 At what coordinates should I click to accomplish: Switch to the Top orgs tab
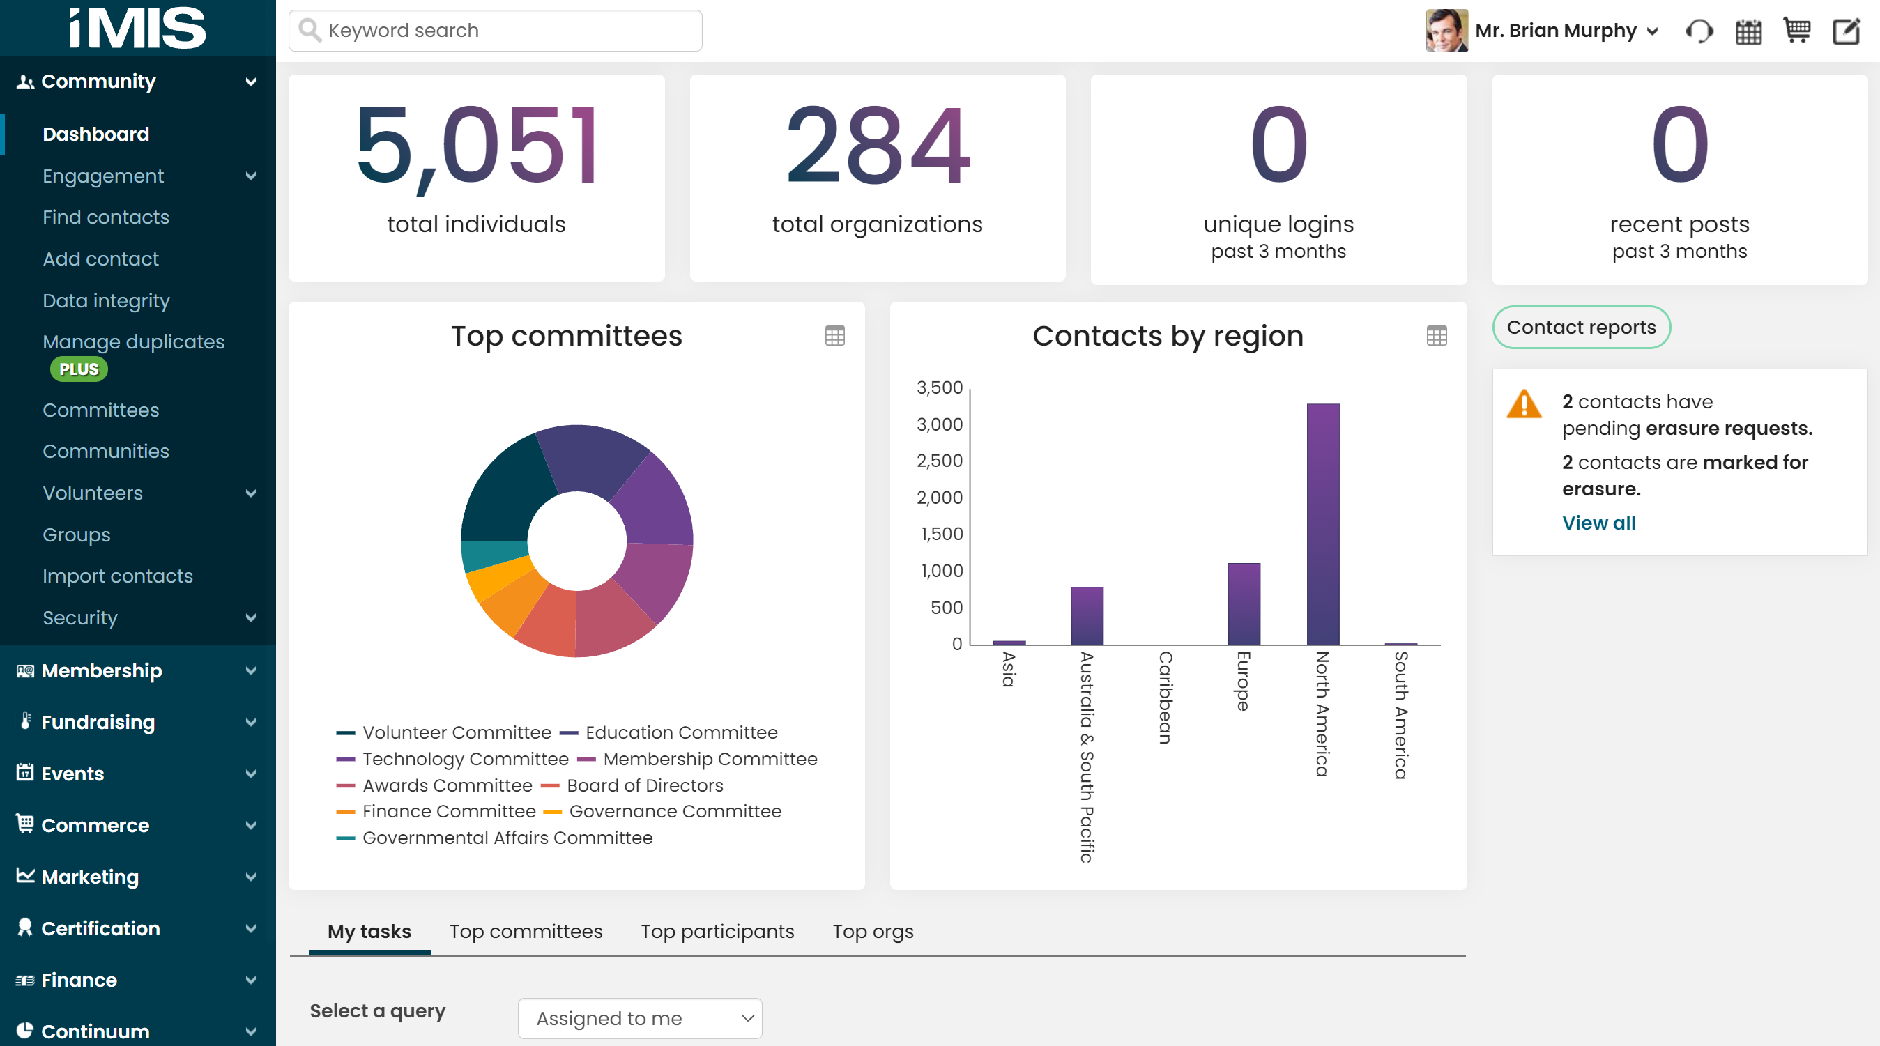tap(873, 932)
